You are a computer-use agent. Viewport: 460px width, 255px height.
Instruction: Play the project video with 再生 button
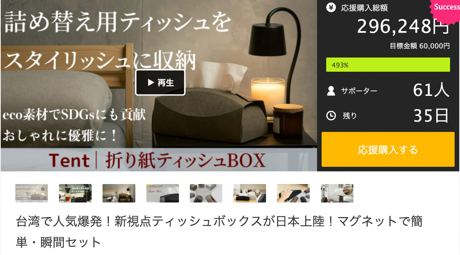[160, 82]
